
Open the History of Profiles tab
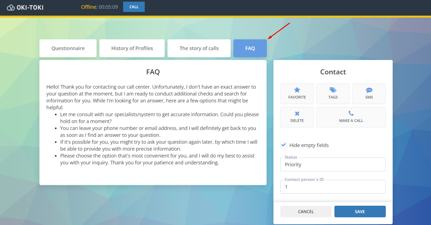[132, 48]
